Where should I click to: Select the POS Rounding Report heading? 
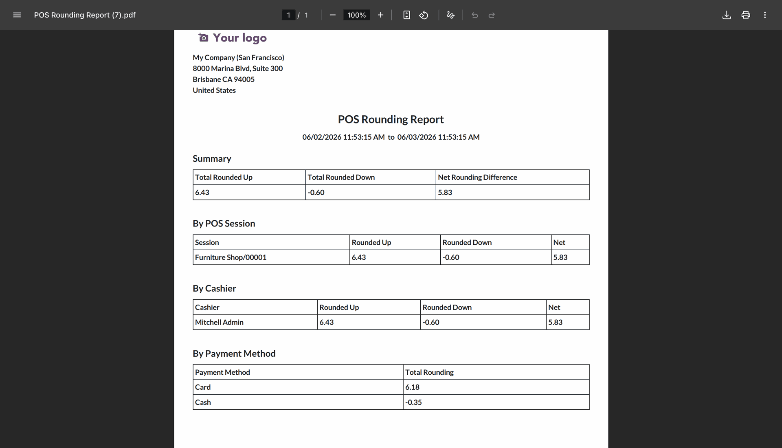(391, 119)
